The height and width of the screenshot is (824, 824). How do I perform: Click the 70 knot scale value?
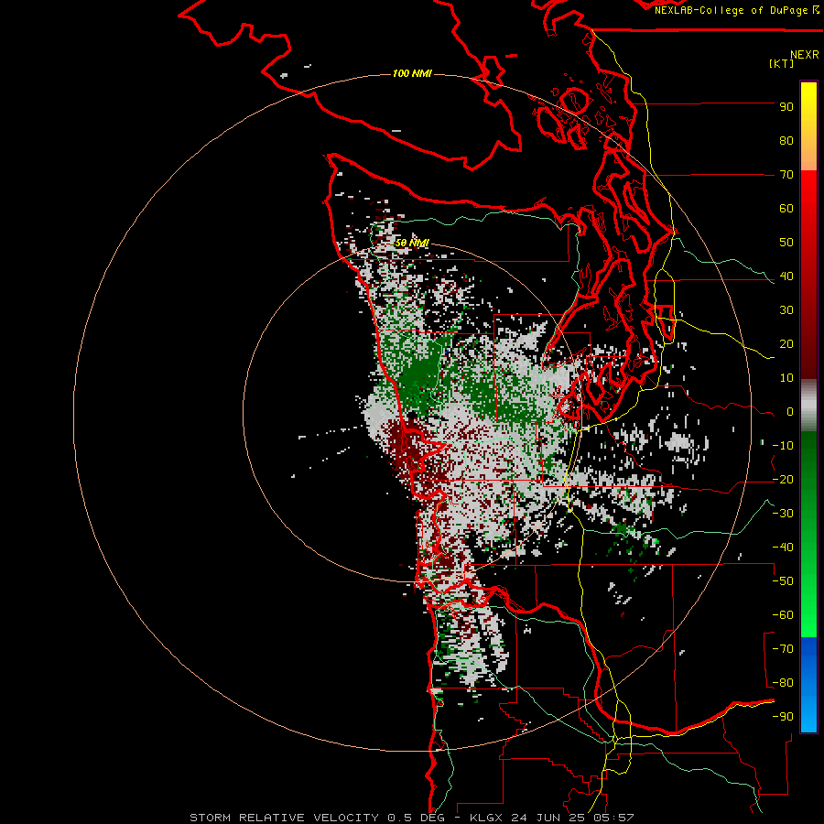[786, 175]
